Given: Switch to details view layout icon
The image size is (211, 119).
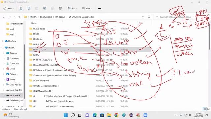Looking at the screenshot, I should [204, 109].
